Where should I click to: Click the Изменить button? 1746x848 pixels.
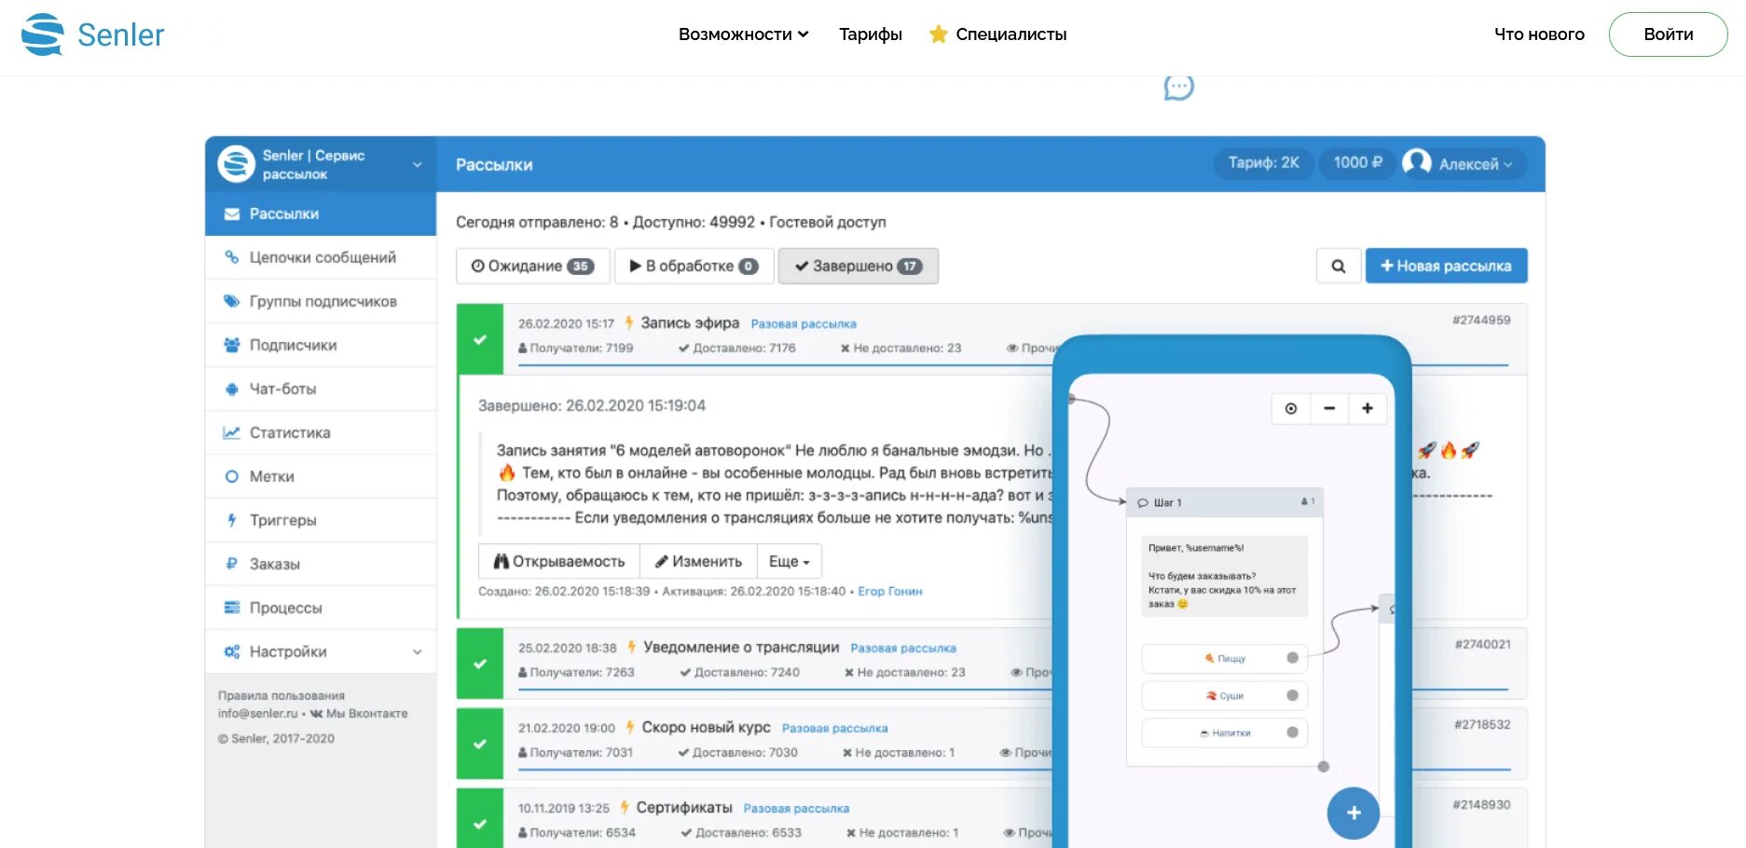pyautogui.click(x=698, y=561)
